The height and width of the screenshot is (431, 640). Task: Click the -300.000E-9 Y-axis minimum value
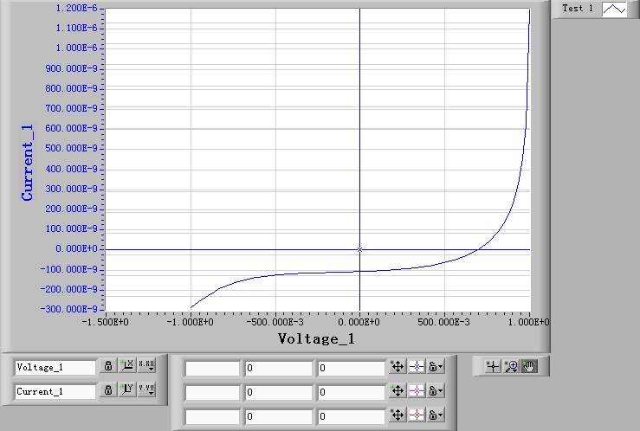(68, 309)
